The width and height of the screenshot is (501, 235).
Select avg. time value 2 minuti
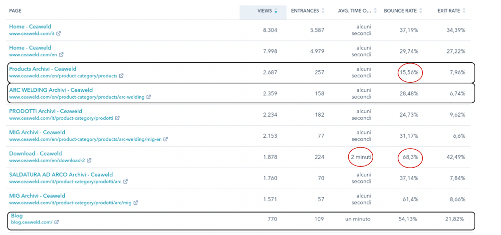[x=360, y=157]
